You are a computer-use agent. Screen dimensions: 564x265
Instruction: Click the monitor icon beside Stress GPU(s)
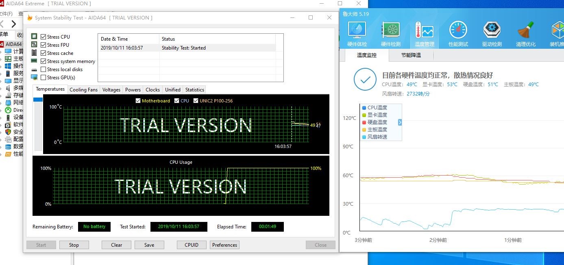click(34, 77)
